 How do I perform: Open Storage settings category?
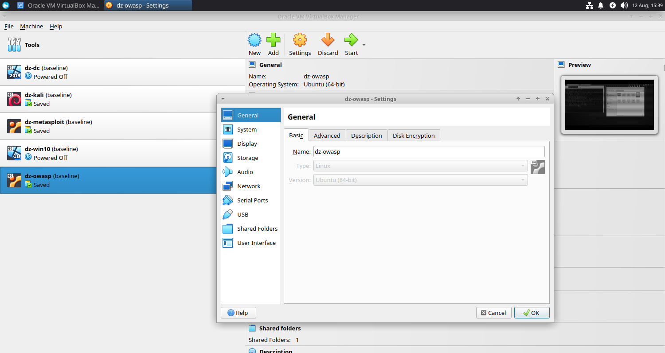pos(251,158)
